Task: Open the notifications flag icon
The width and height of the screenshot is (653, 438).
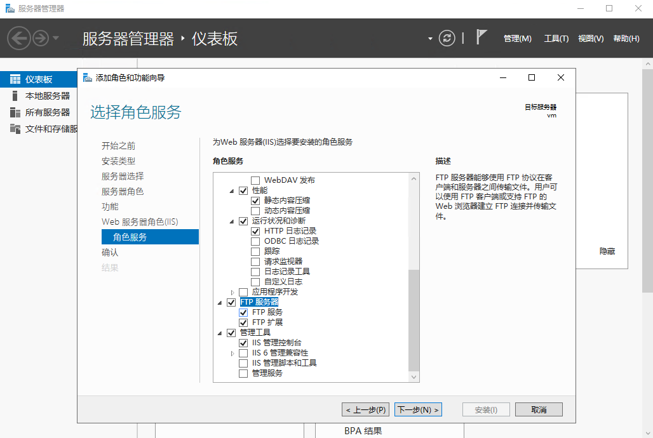Action: point(481,37)
